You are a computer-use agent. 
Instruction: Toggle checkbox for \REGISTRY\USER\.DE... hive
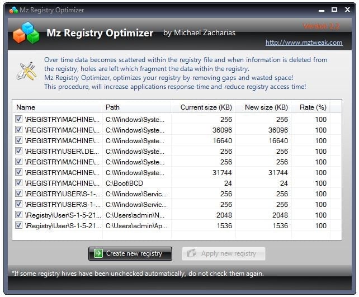point(18,151)
